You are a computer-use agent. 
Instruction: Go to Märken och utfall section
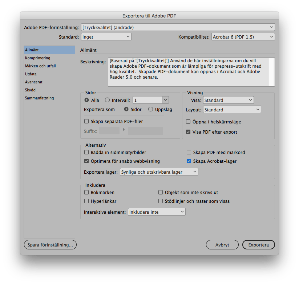coord(49,66)
